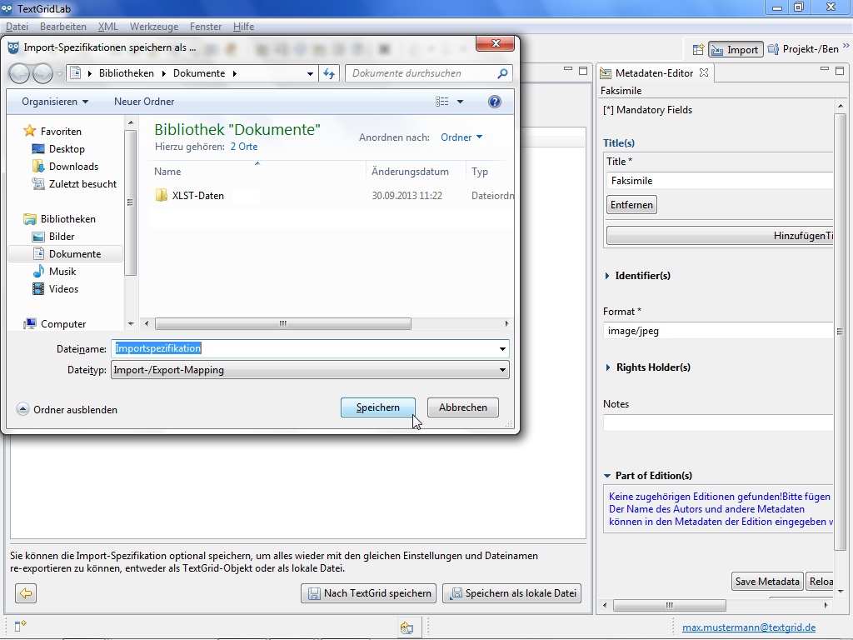Switch to the Import perspective
The height and width of the screenshot is (640, 853).
pyautogui.click(x=734, y=49)
